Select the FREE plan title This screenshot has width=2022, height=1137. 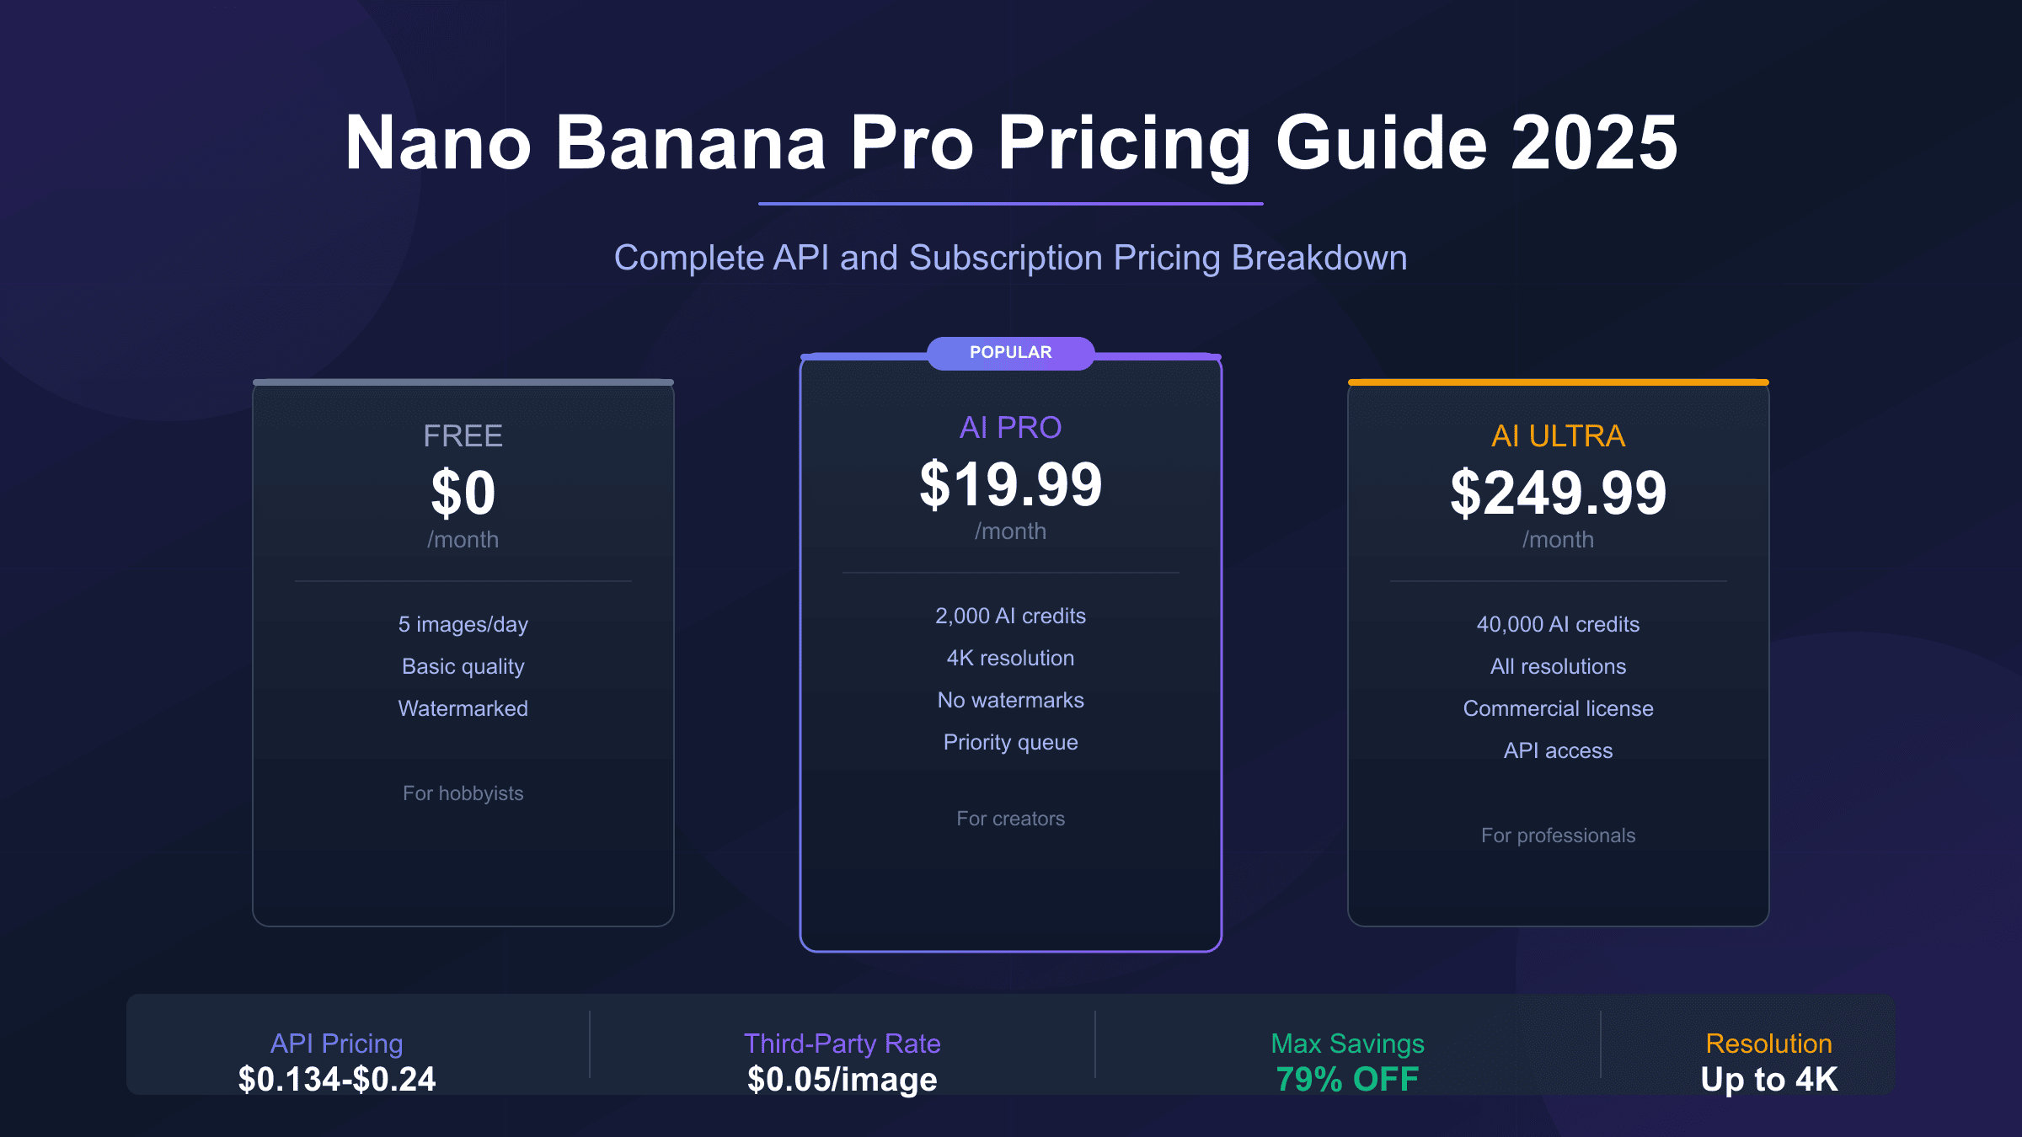point(463,436)
